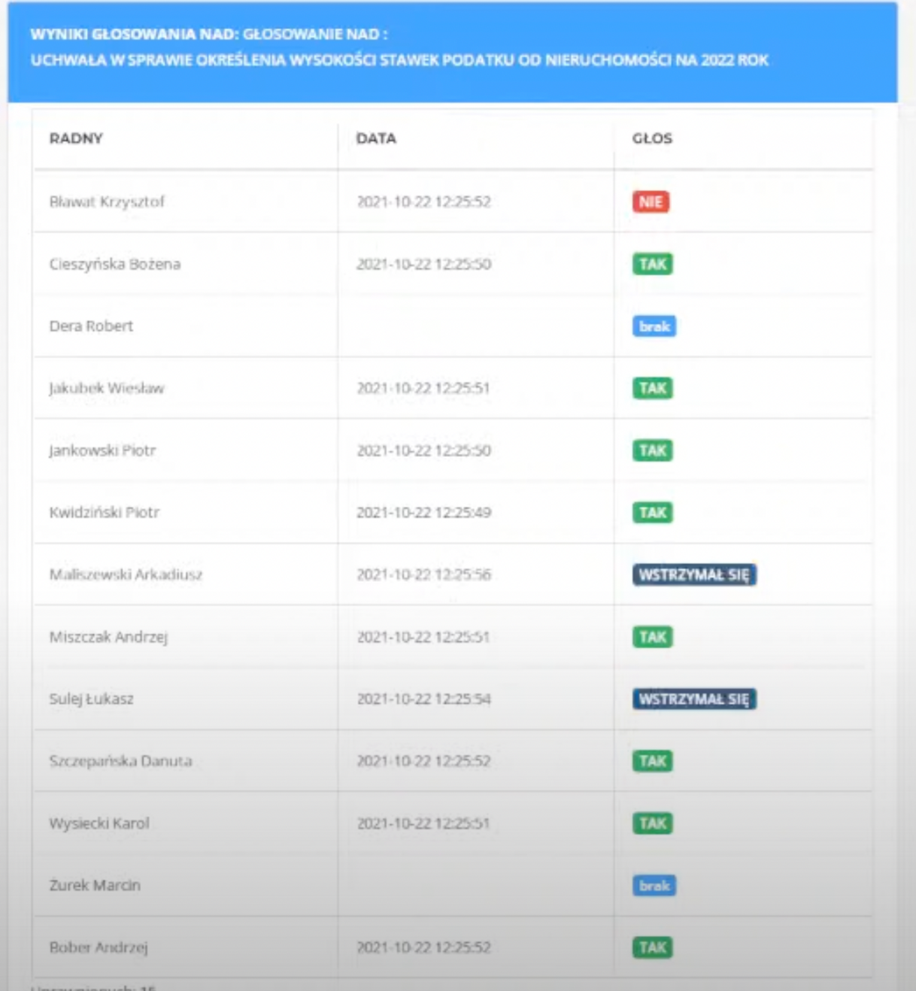Image resolution: width=916 pixels, height=991 pixels.
Task: Select councillor name Jakubek Wiesław
Action: [x=107, y=389]
